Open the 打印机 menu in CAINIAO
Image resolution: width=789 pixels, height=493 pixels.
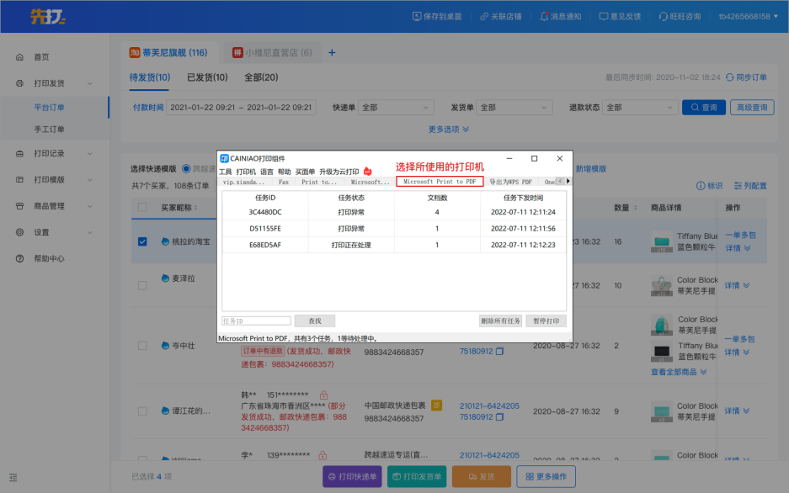[246, 172]
